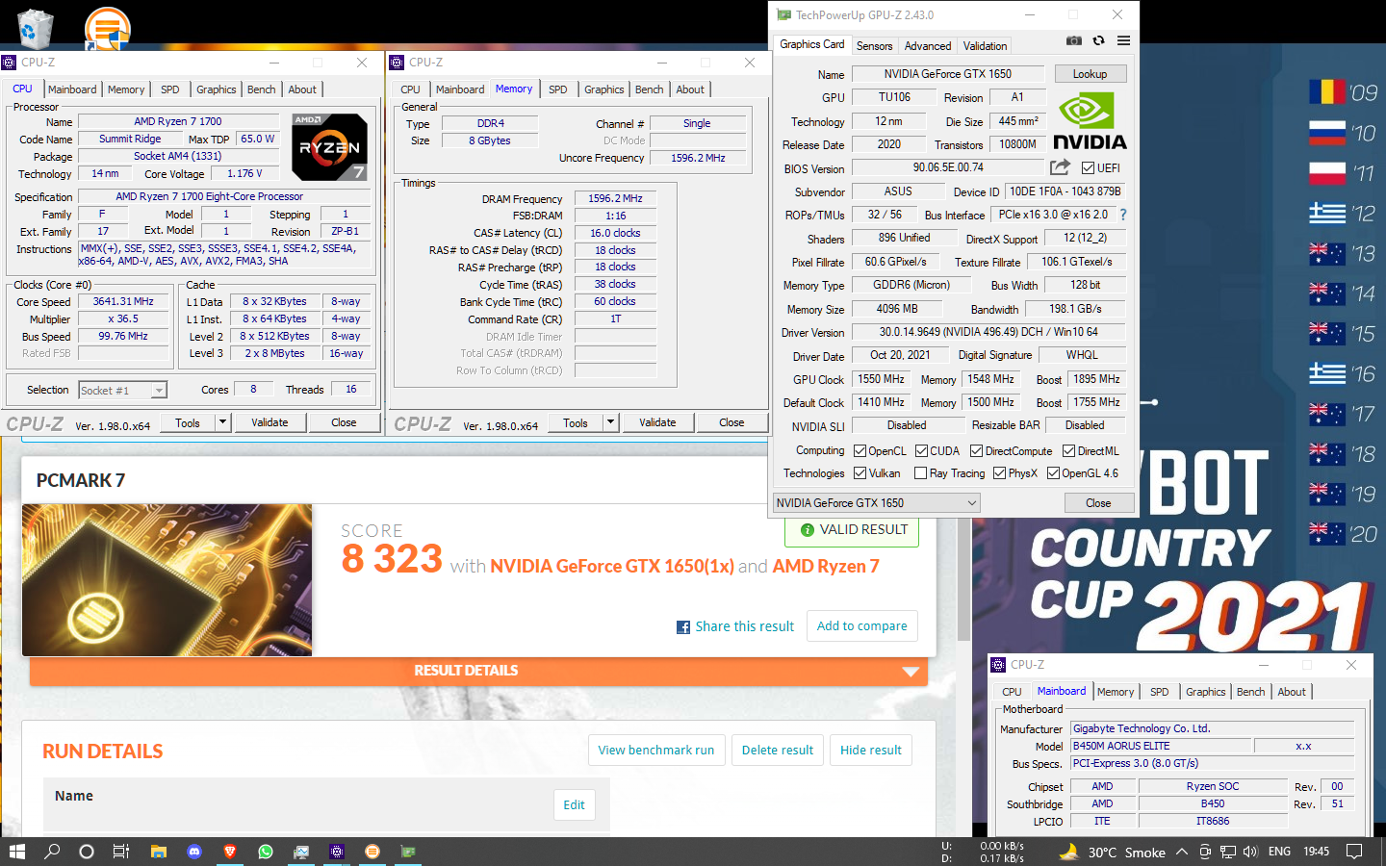
Task: Open the orange striped taskbar app
Action: (x=372, y=852)
